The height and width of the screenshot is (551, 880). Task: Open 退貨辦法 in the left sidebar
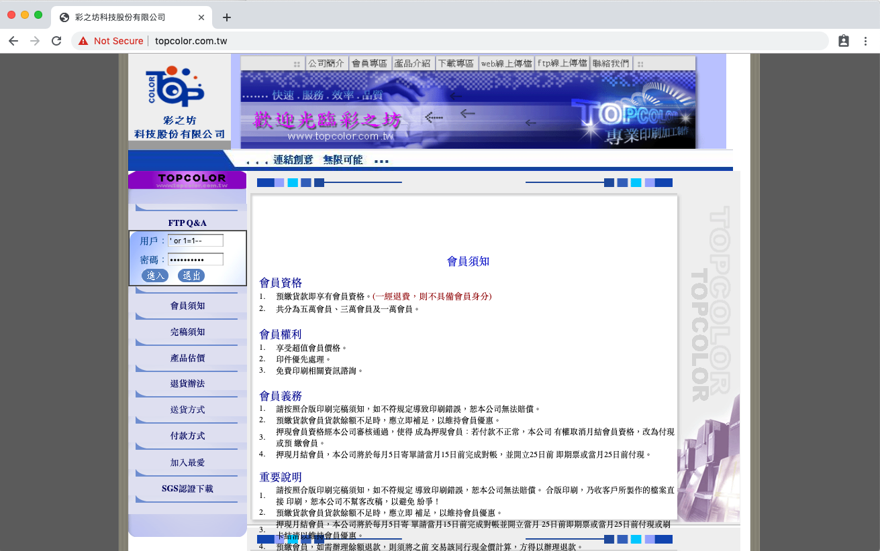187,383
